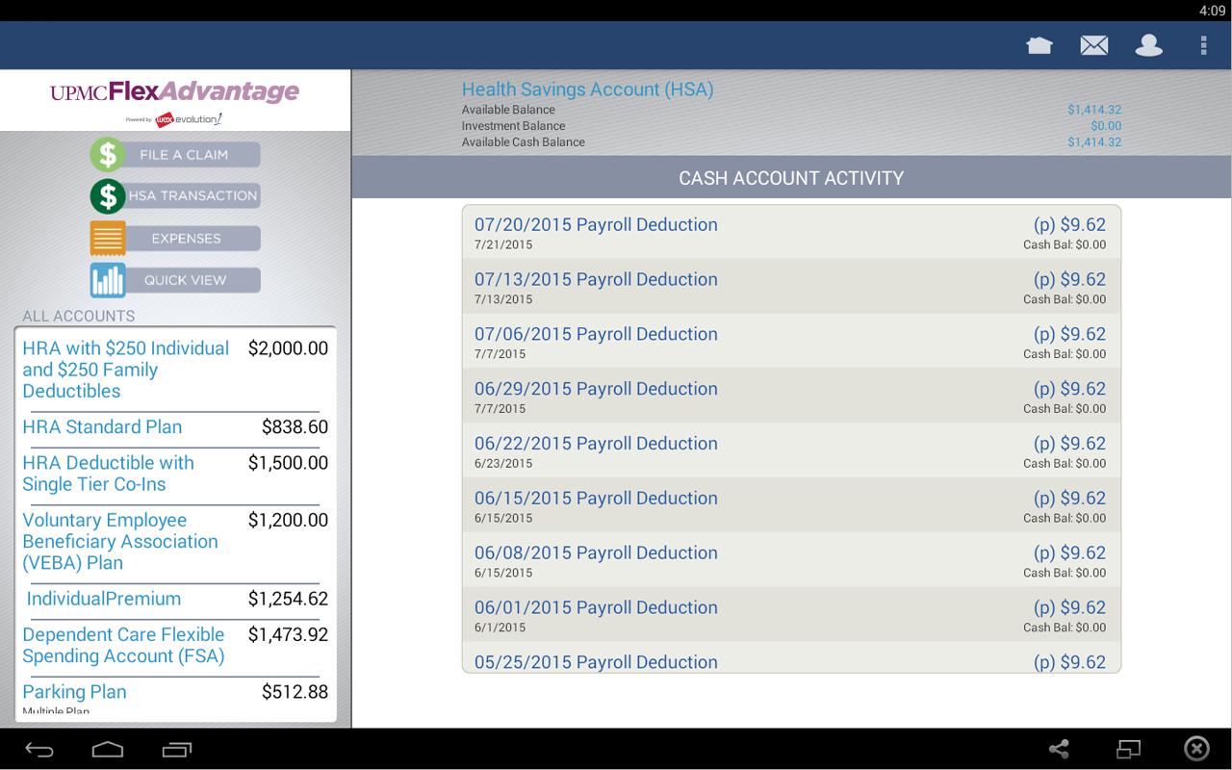
Task: Click the CASH ACCOUNT ACTIVITY header
Action: 791,178
